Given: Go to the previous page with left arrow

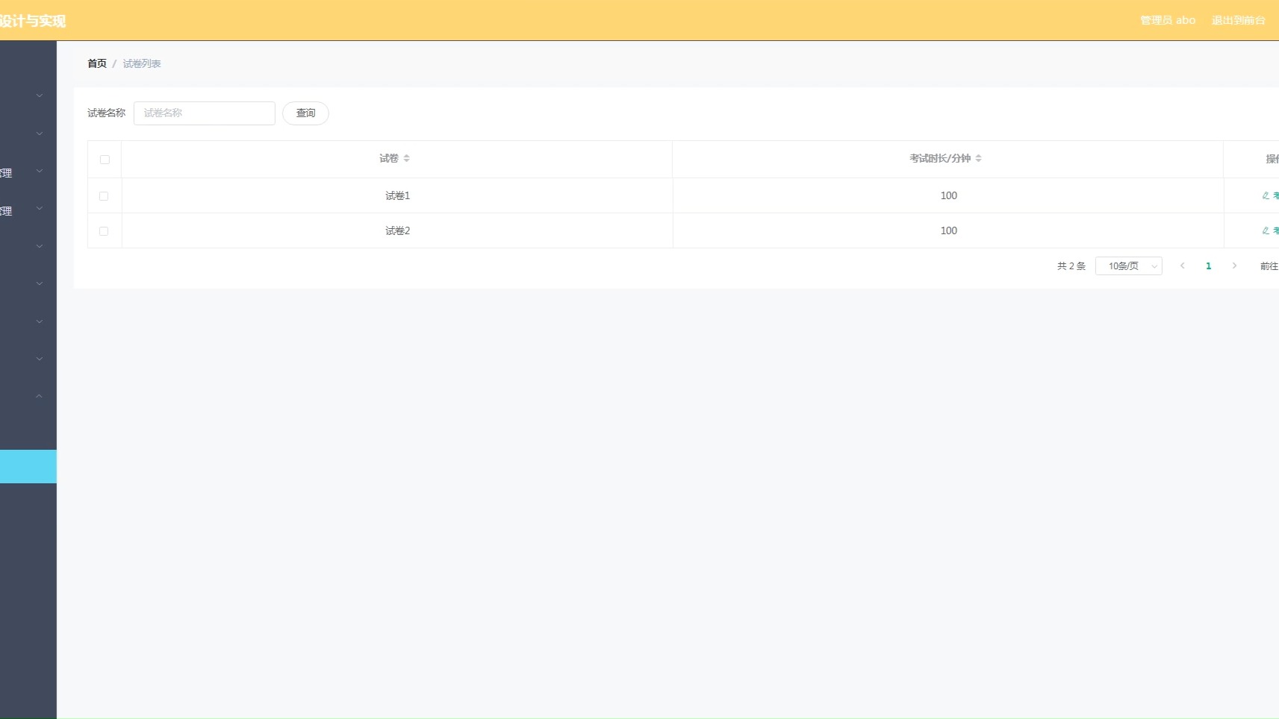Looking at the screenshot, I should pyautogui.click(x=1182, y=266).
